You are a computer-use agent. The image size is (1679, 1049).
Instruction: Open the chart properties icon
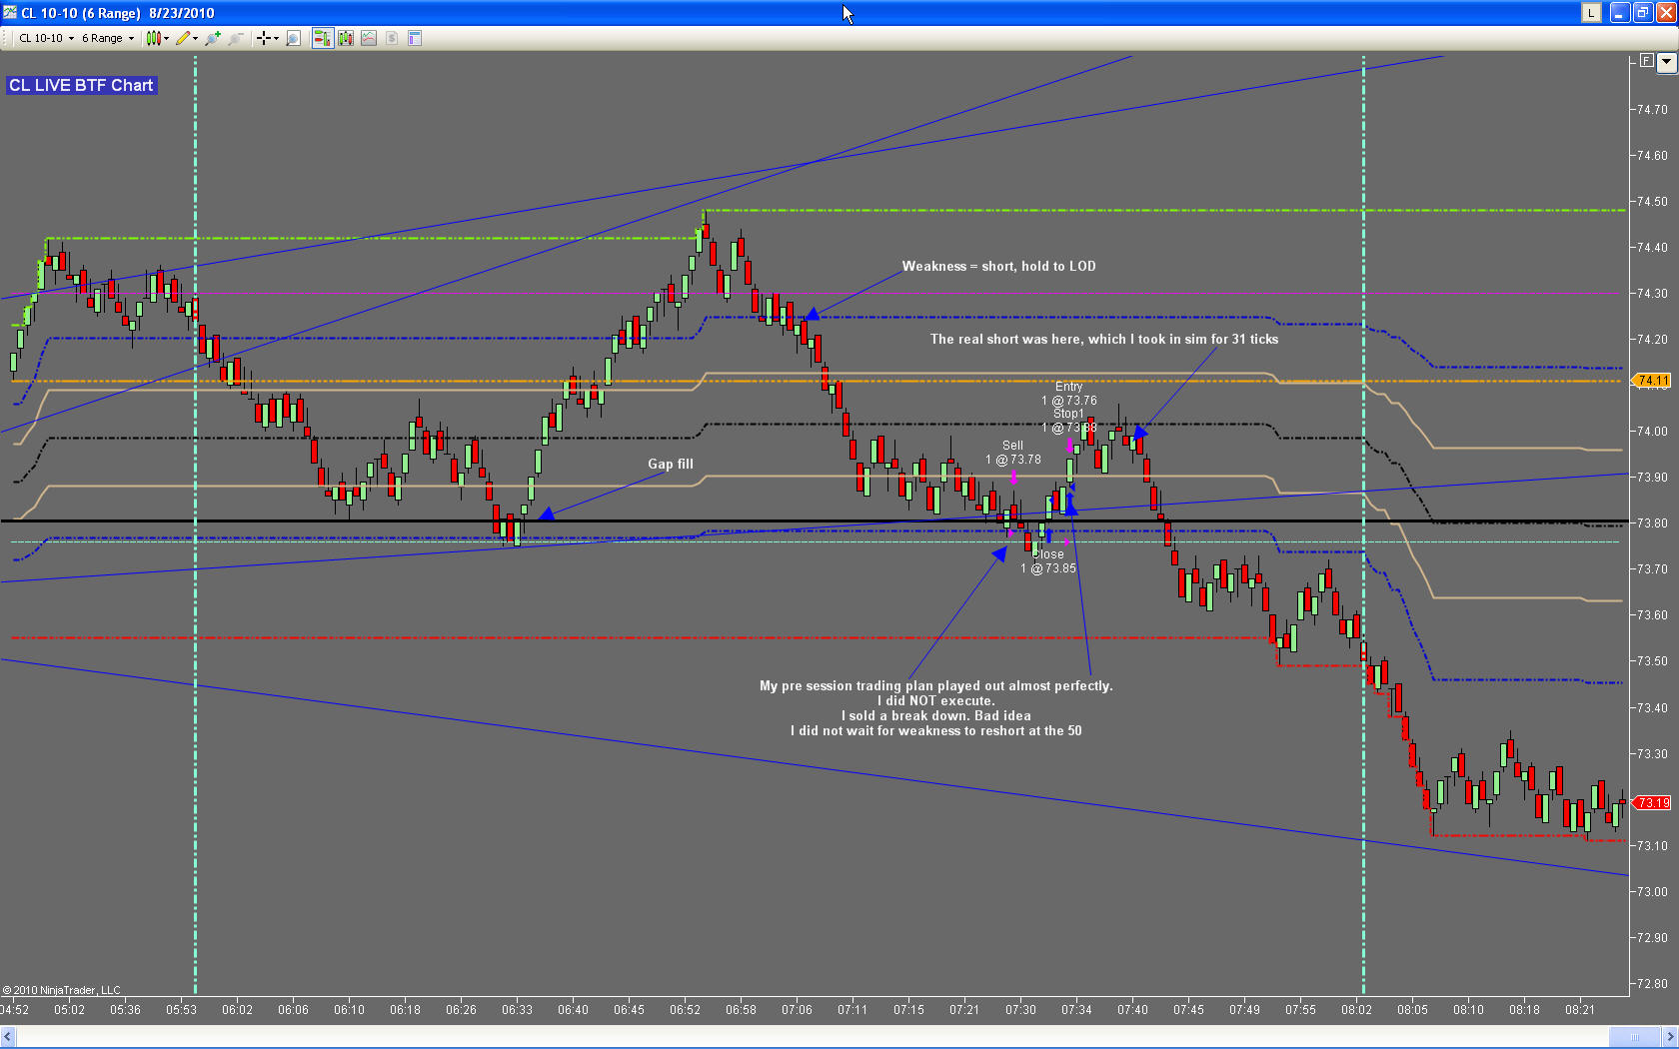(415, 38)
